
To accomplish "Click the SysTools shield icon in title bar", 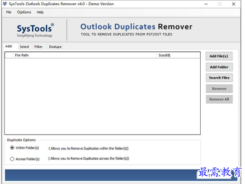I will click(5, 4).
